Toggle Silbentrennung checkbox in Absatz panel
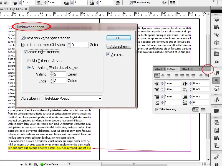Screen dimensions: 222x166 (x=157, y=109)
